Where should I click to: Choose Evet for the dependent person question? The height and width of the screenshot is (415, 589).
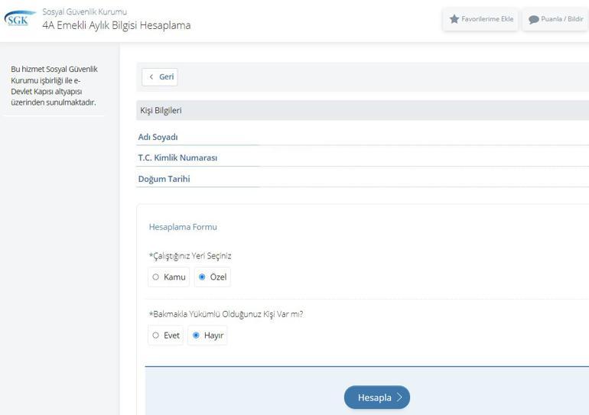tap(156, 336)
